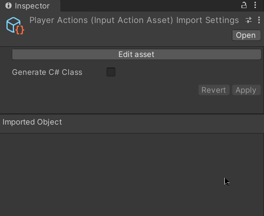Click the Input Action Asset icon
Screen dimensions: 264x216
[x=14, y=26]
